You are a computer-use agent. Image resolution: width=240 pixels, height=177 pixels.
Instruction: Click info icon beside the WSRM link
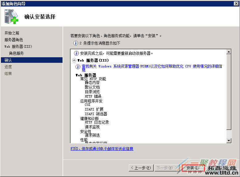click(78, 66)
